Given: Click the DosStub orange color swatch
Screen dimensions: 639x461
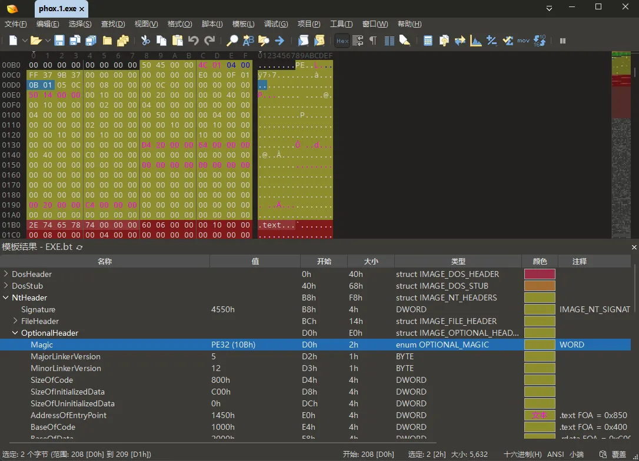Looking at the screenshot, I should (540, 286).
